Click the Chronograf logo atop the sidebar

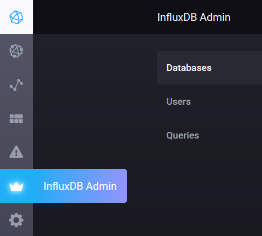point(16,17)
